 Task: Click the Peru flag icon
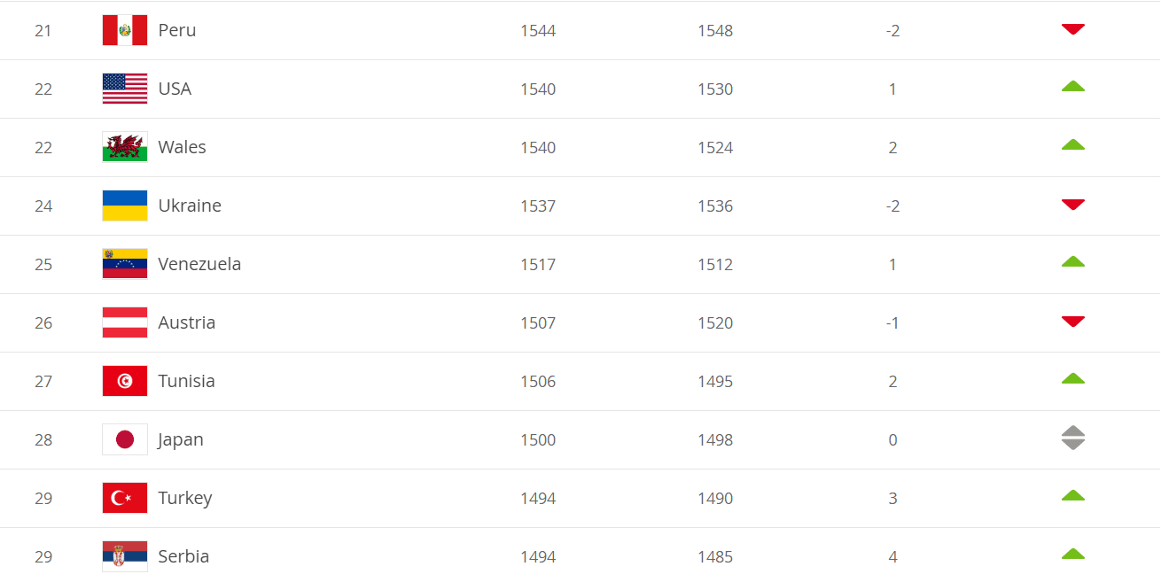(x=125, y=30)
